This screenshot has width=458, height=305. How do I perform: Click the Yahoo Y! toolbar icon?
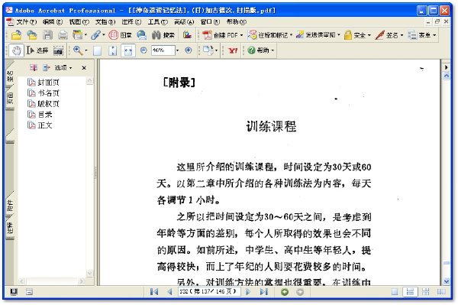point(233,50)
